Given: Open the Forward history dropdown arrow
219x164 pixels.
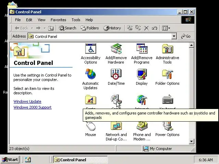Looking at the screenshot, I should [44, 28].
